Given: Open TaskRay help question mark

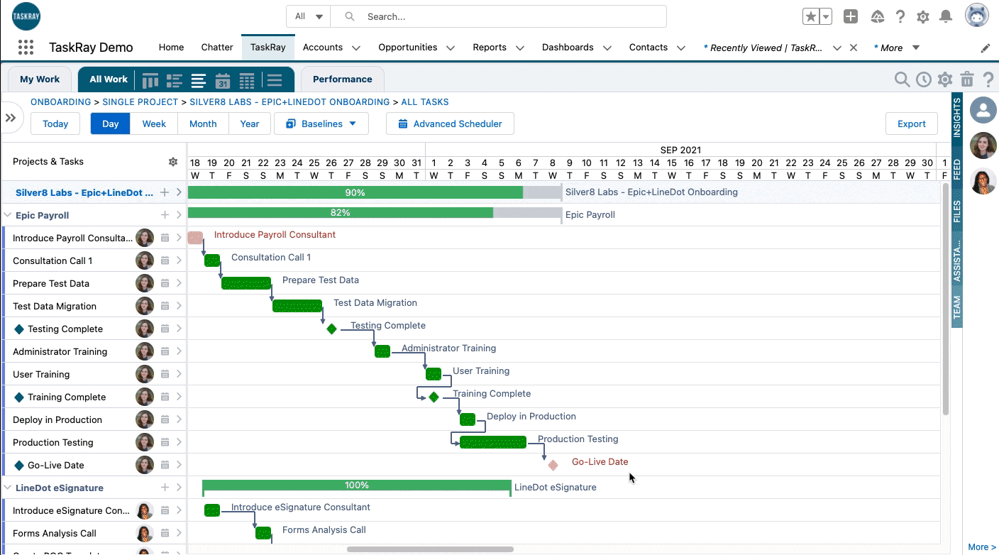Looking at the screenshot, I should pyautogui.click(x=987, y=79).
